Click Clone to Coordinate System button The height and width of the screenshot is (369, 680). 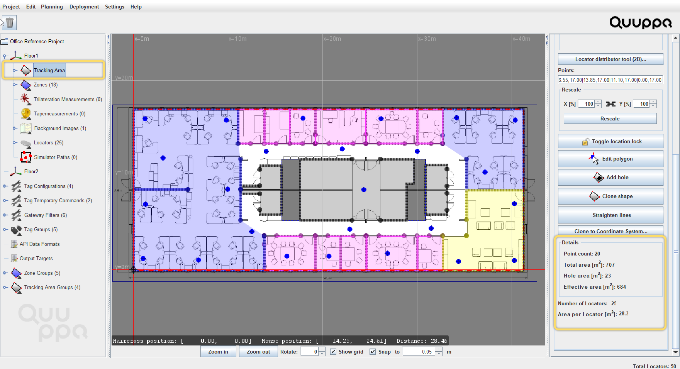[x=610, y=231]
